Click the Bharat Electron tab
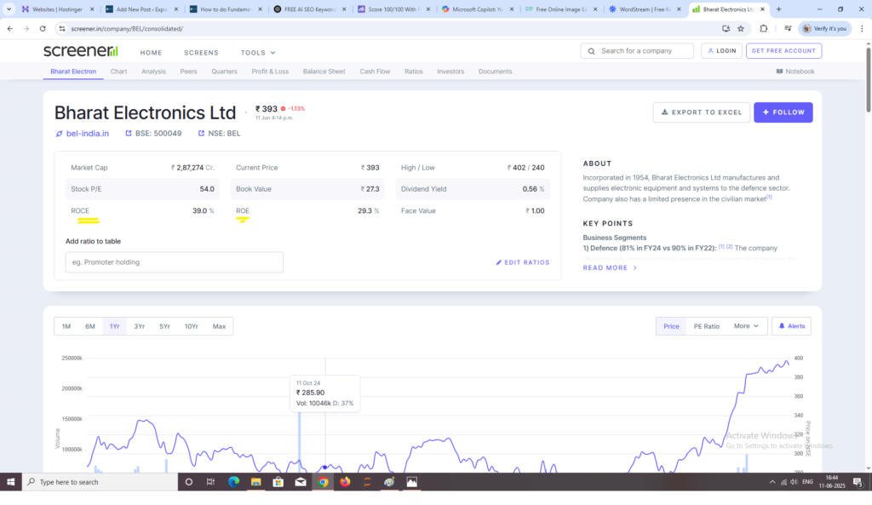 pos(73,72)
